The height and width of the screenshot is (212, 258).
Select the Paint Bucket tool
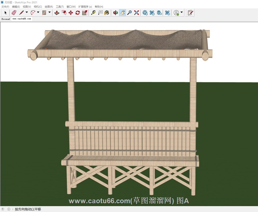click(x=107, y=12)
